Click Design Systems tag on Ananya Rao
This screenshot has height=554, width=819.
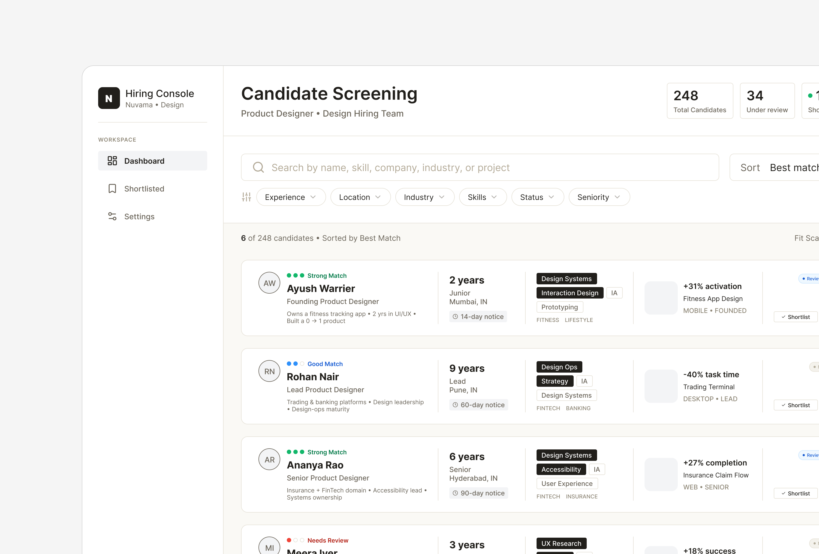coord(567,455)
